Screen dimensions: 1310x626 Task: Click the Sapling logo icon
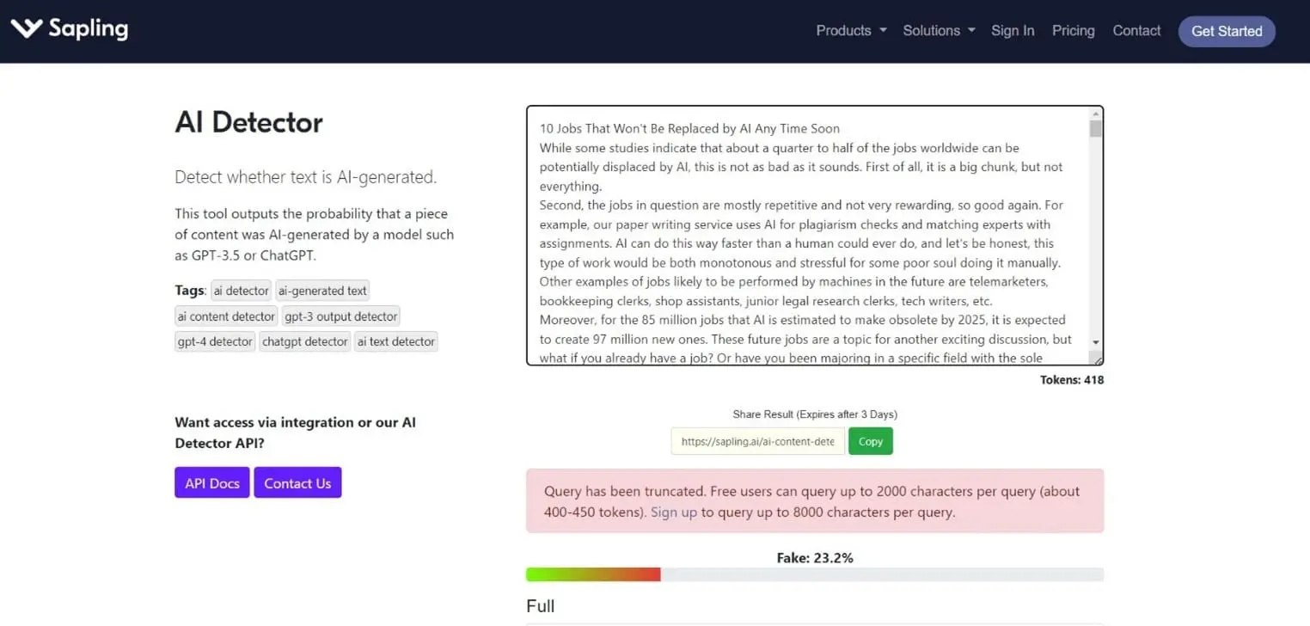click(x=26, y=28)
